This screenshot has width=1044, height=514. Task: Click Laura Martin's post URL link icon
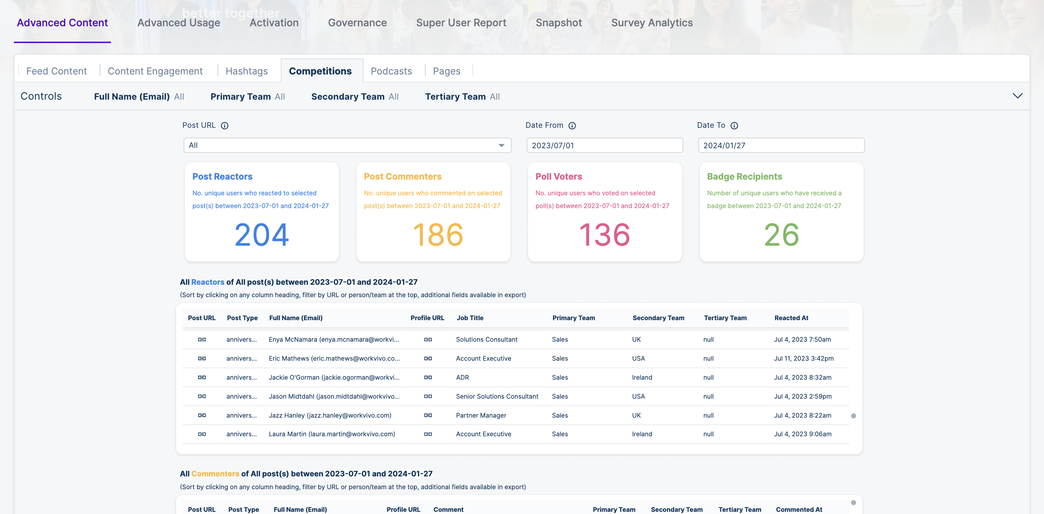coord(202,434)
